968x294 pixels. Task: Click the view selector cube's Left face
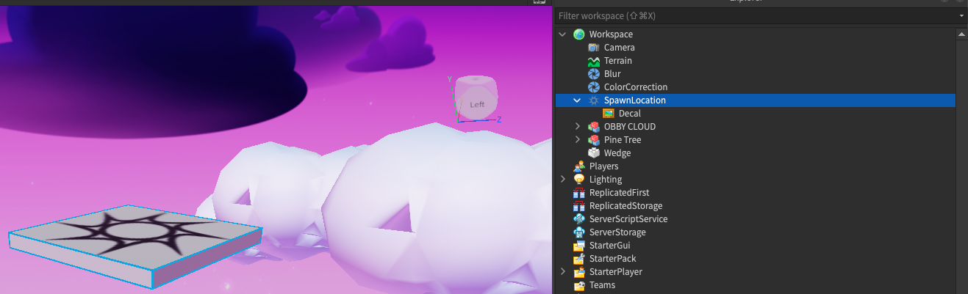[x=477, y=104]
